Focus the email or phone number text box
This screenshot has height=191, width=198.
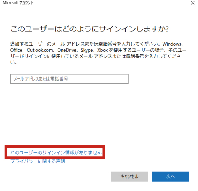pyautogui.click(x=69, y=79)
